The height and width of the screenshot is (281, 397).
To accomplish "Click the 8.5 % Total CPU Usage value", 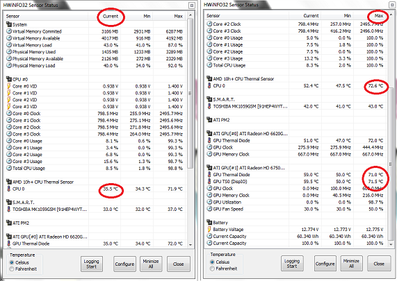I will click(112, 168).
